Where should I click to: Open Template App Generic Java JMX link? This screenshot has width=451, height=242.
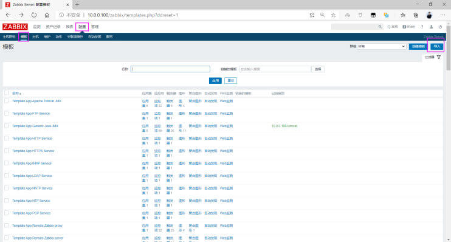point(35,126)
